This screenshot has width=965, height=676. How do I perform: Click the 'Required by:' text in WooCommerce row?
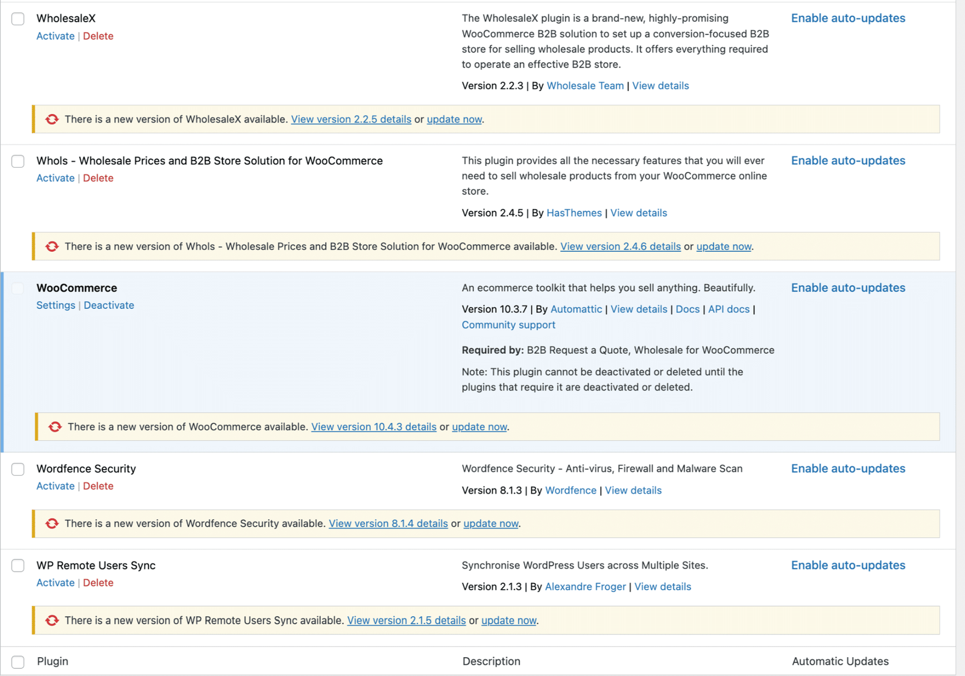(x=493, y=350)
